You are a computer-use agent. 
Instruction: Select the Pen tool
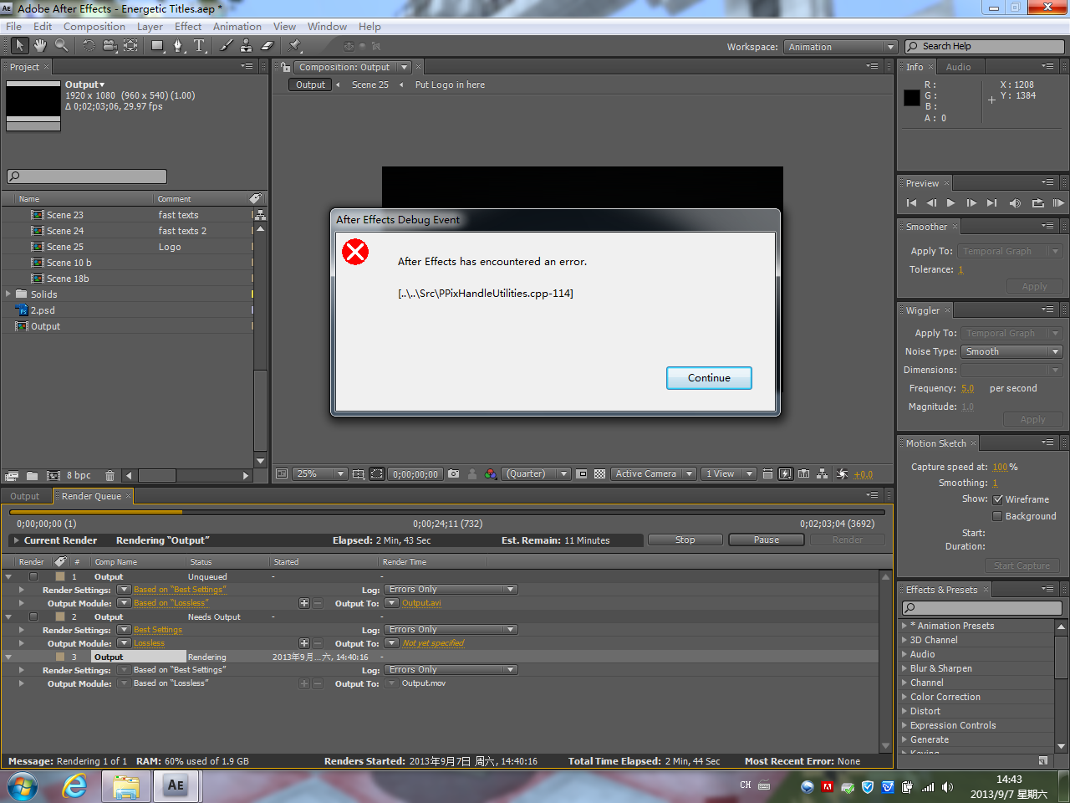point(178,46)
